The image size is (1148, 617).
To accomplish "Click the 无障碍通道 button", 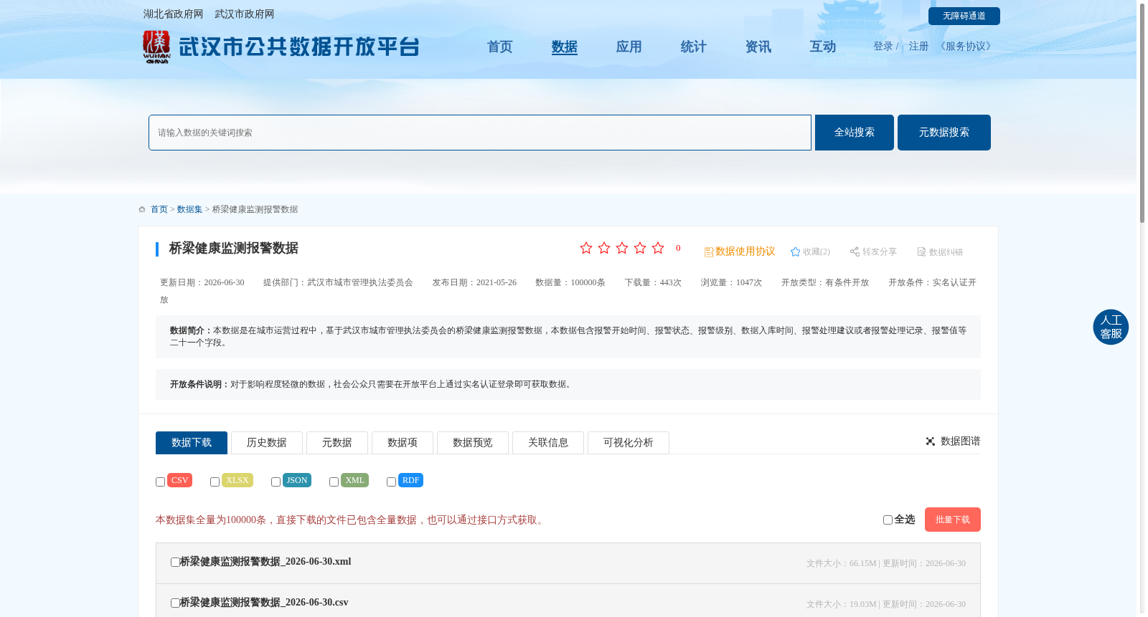I will point(964,16).
